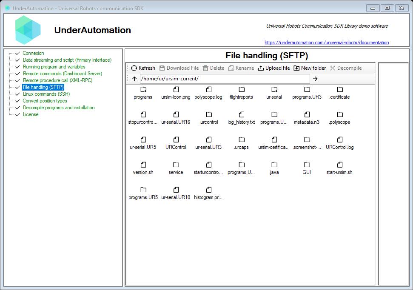Select the ur-serial linked folder
The width and height of the screenshot is (413, 290).
274,93
